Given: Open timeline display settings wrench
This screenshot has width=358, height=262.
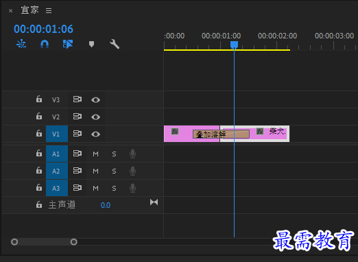Looking at the screenshot, I should (115, 44).
